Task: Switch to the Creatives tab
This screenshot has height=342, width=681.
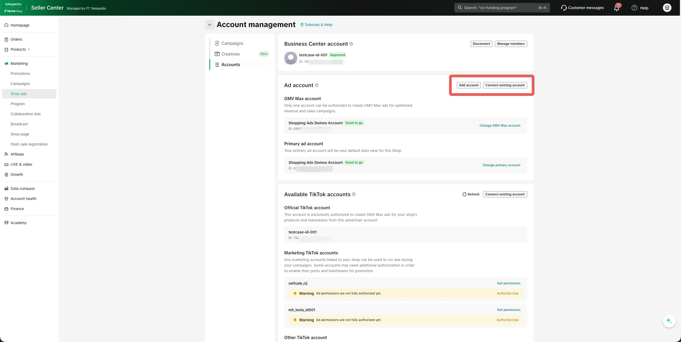Action: tap(230, 54)
